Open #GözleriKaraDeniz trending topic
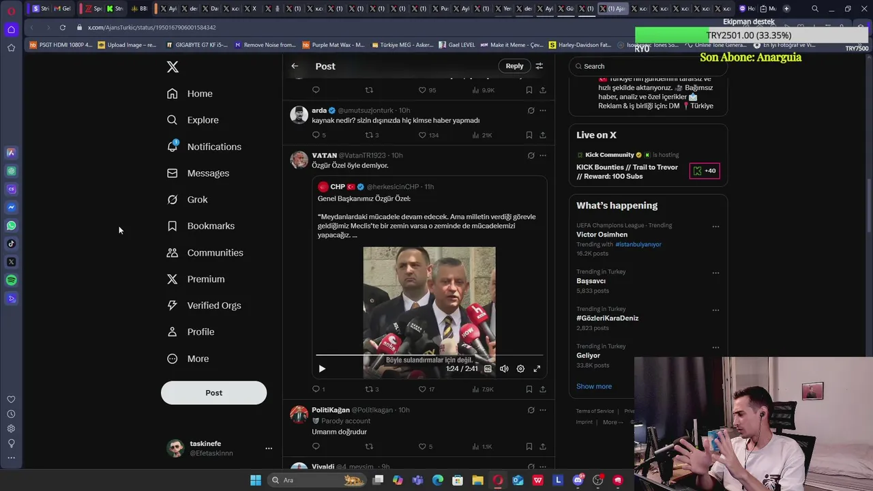Image resolution: width=873 pixels, height=491 pixels. 607,318
